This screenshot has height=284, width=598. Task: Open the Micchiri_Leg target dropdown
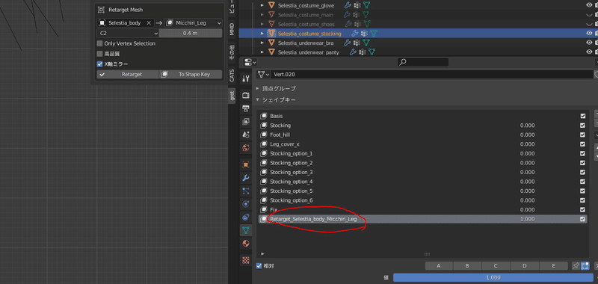(x=193, y=23)
